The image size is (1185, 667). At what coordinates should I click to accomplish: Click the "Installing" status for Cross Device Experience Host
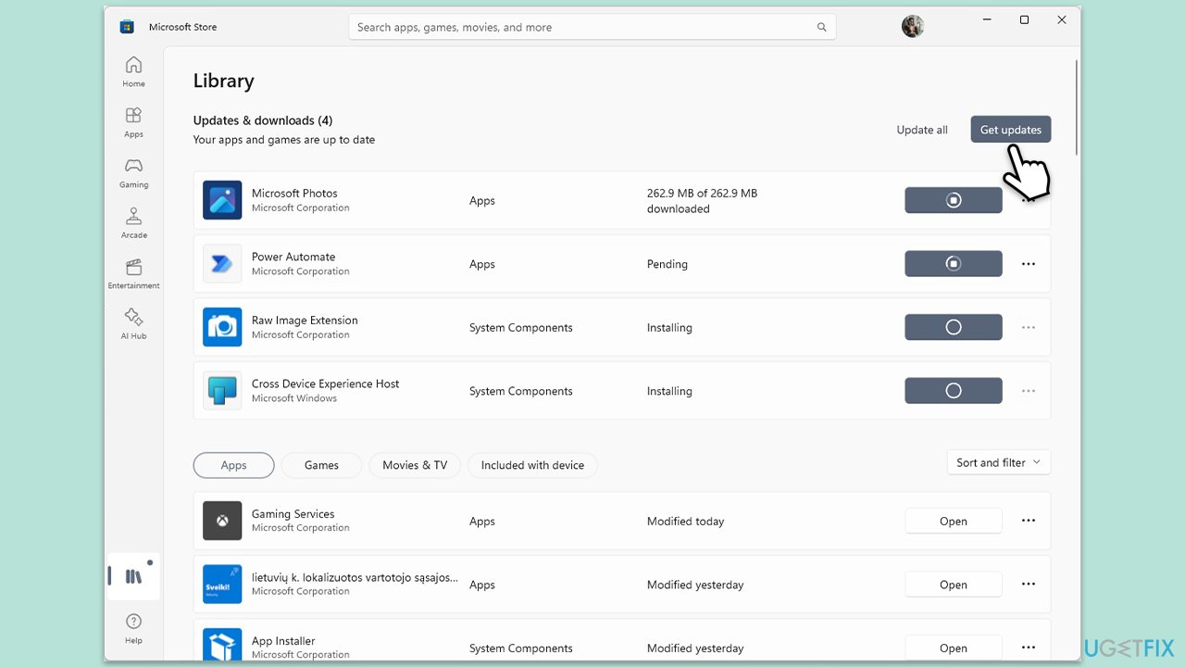click(x=669, y=391)
